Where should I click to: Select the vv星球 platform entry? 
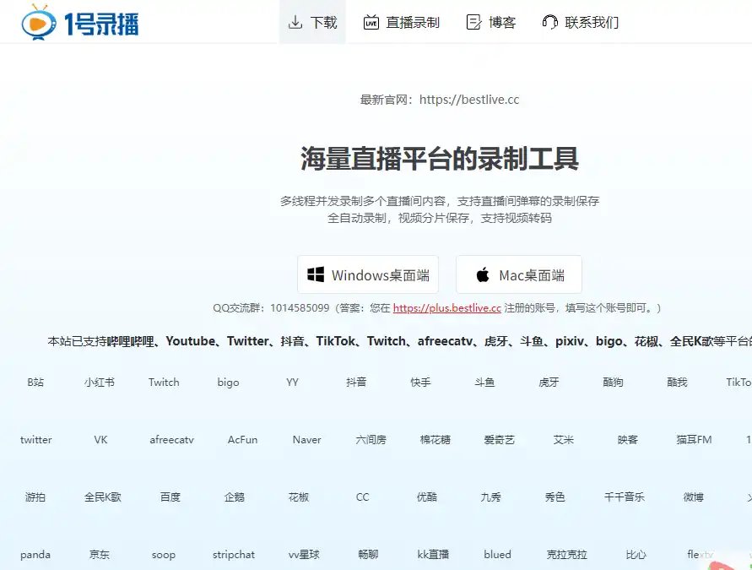(x=304, y=555)
